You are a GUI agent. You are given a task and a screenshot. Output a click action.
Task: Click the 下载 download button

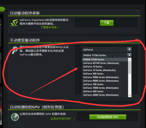point(107,23)
